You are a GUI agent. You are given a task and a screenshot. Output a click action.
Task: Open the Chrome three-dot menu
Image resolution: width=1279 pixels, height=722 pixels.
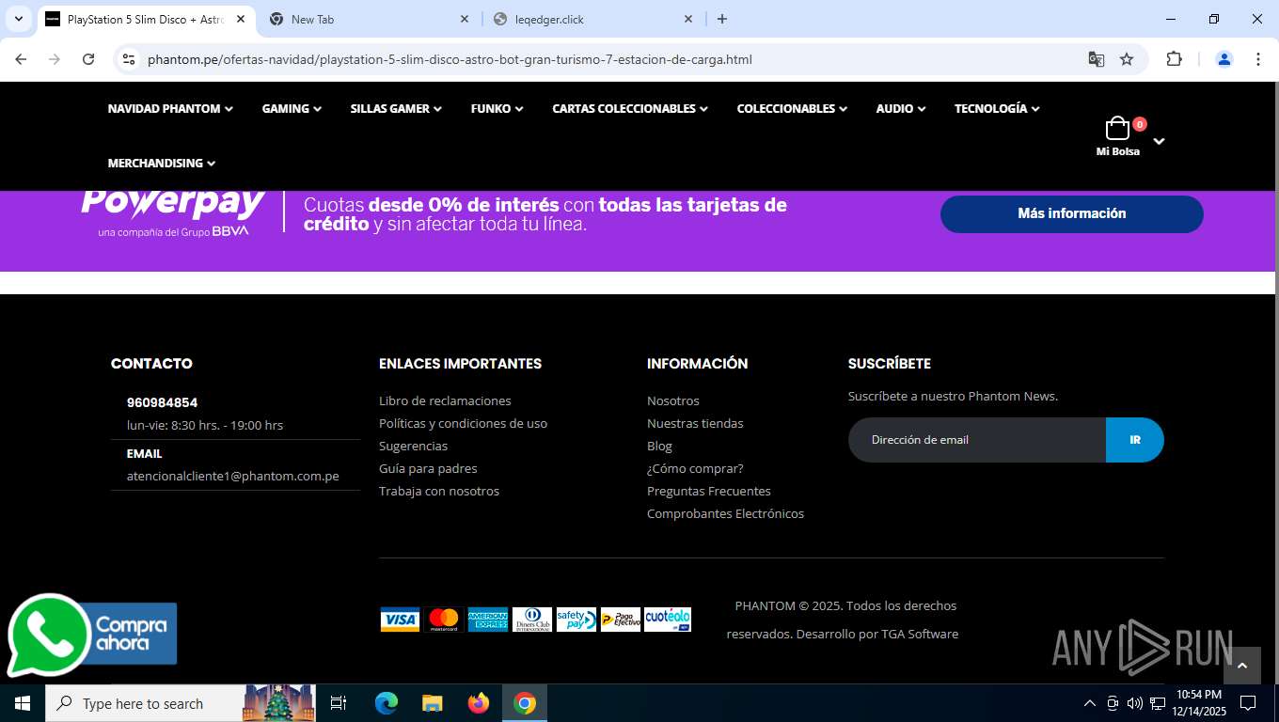(1258, 59)
